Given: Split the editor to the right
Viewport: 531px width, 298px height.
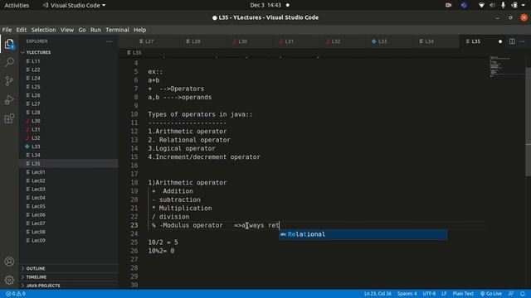Looking at the screenshot, I should pos(512,41).
